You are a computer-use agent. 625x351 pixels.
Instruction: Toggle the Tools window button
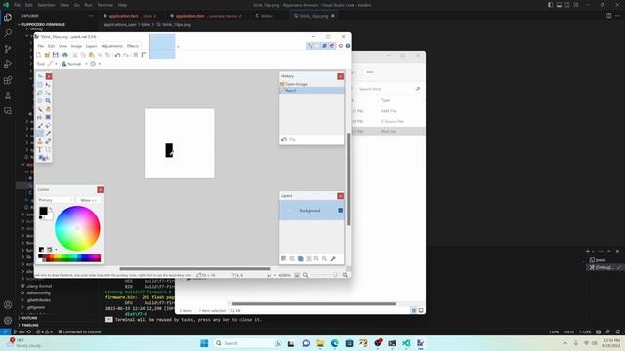310,46
